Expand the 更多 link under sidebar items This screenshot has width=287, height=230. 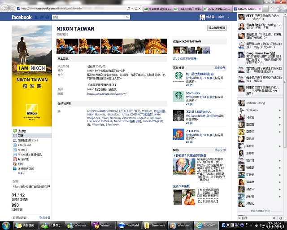[21, 173]
